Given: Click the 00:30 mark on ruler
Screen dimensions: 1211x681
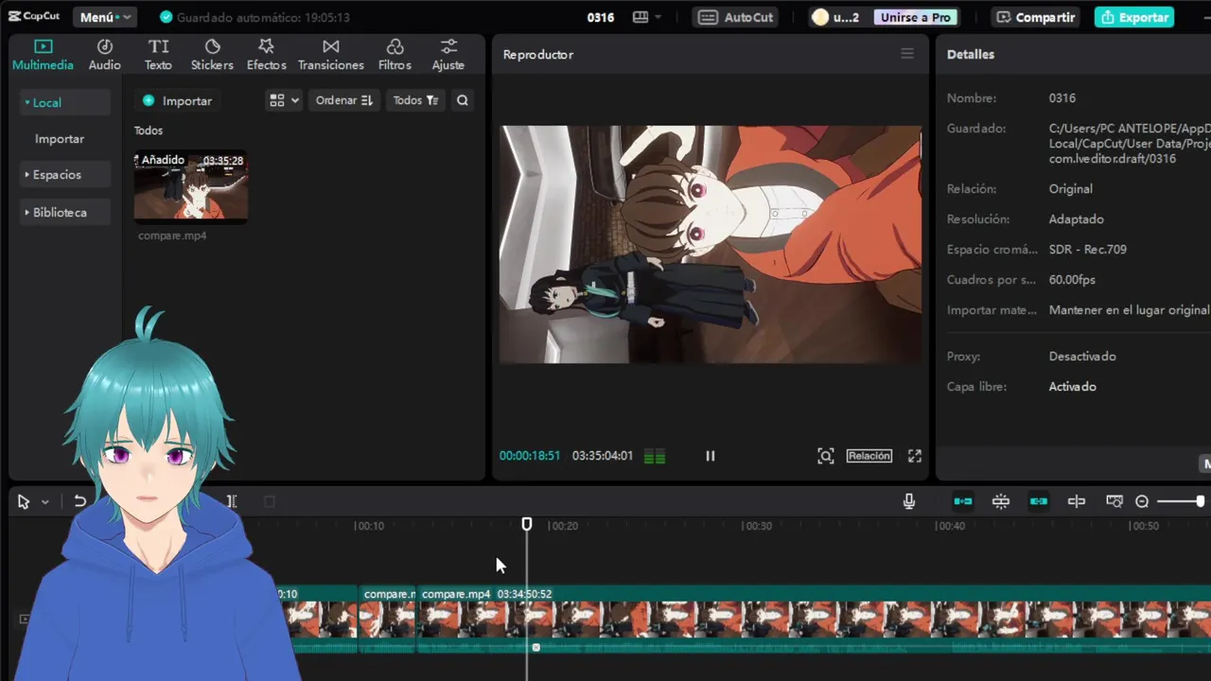Looking at the screenshot, I should click(x=757, y=526).
